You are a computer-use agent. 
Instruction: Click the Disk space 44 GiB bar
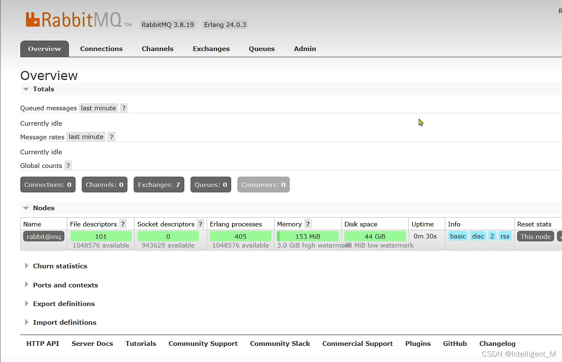(x=375, y=236)
